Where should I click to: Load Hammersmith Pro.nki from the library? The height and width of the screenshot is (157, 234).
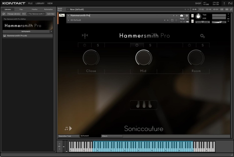(17, 36)
